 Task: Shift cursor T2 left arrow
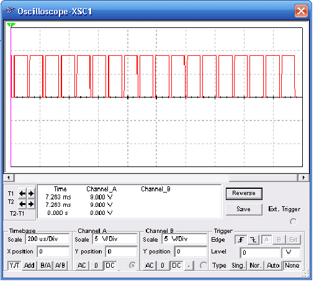click(22, 204)
